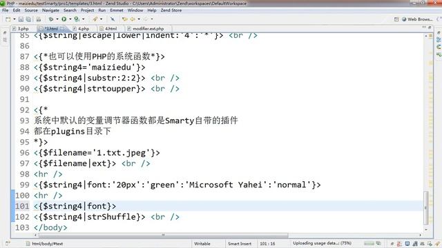Open the Search menu
Image resolution: width=442 pixels, height=248 pixels.
70,10
